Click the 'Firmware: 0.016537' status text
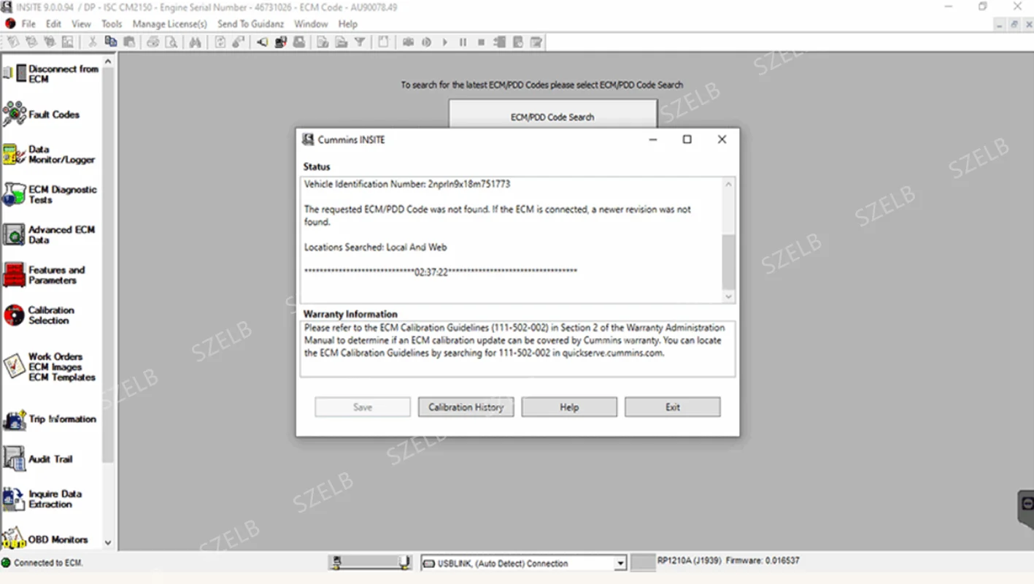 763,561
